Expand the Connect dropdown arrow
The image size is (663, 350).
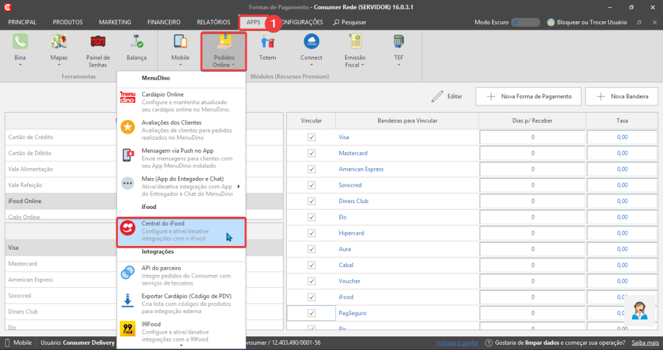click(x=311, y=65)
